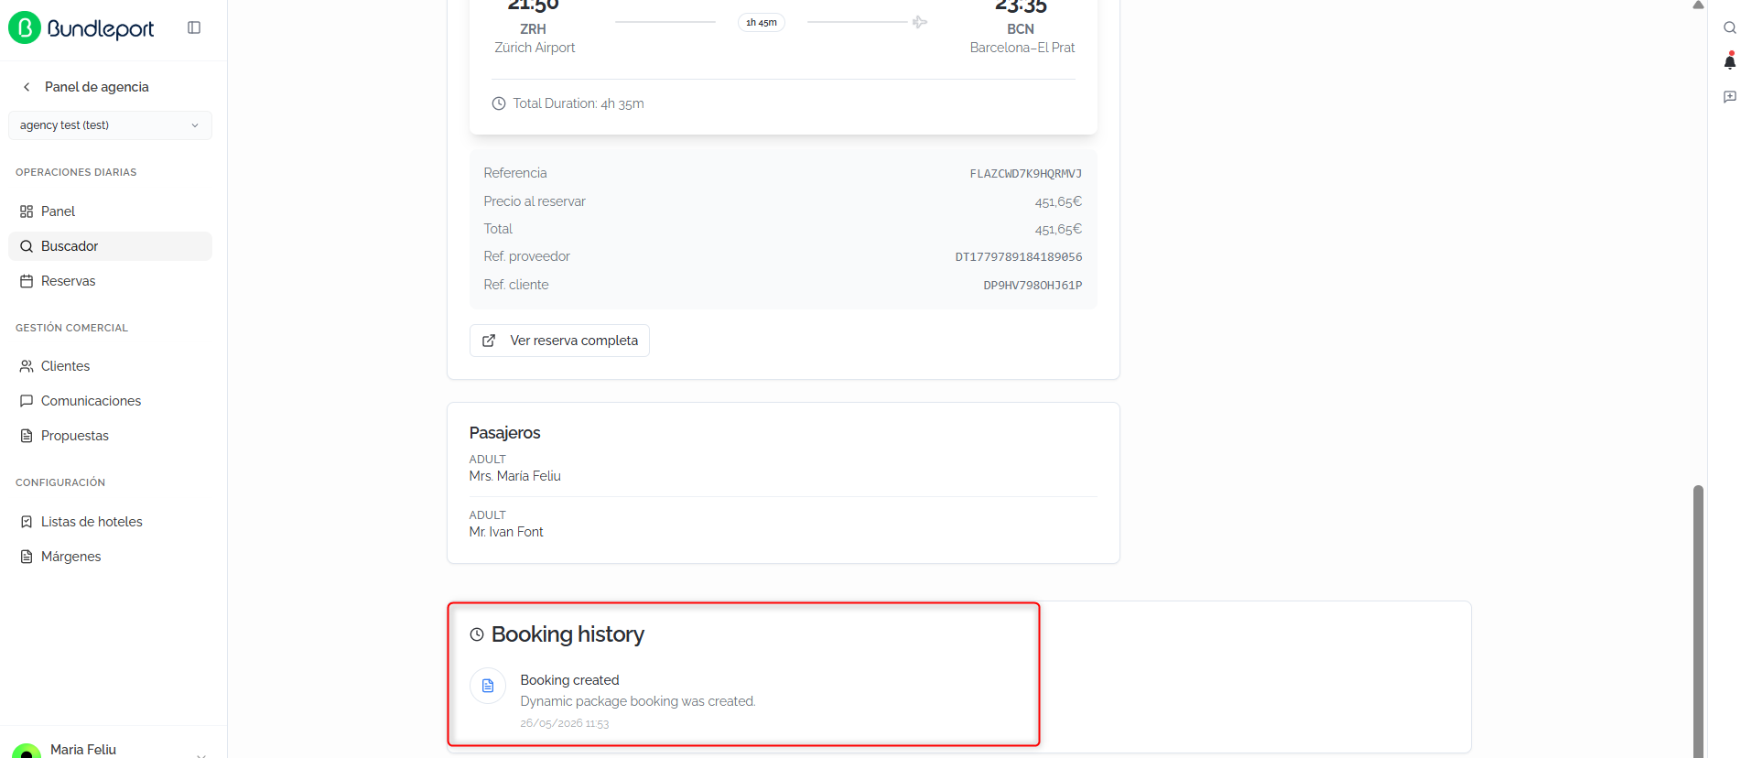Click the Reservas calendar icon
This screenshot has height=758, width=1741.
[x=27, y=281]
